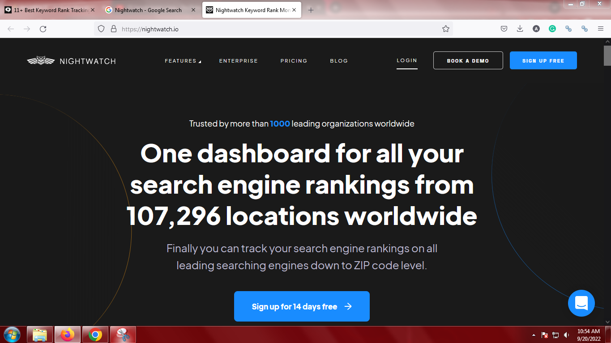The image size is (611, 343).
Task: Launch Chrome from the taskbar
Action: (x=95, y=335)
